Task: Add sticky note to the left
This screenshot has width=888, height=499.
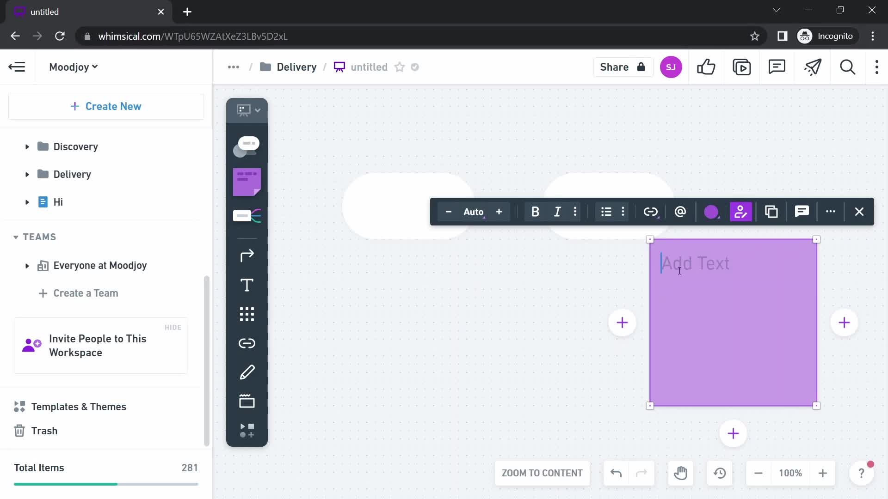Action: 623,323
